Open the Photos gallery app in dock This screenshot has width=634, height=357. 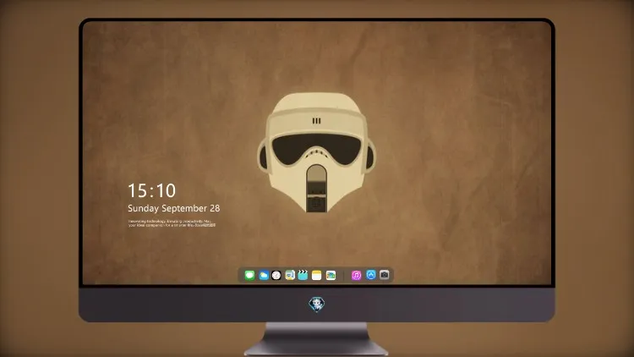[x=331, y=275]
